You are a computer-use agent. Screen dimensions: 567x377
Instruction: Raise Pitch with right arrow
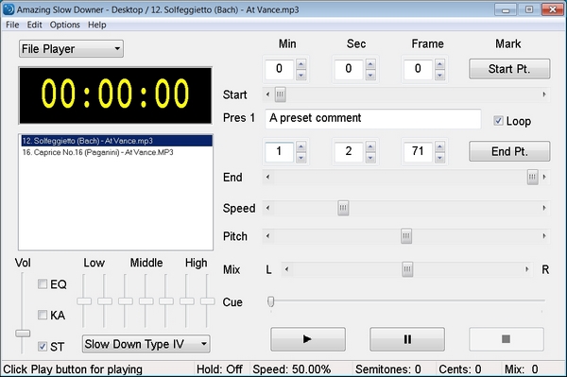coord(544,236)
